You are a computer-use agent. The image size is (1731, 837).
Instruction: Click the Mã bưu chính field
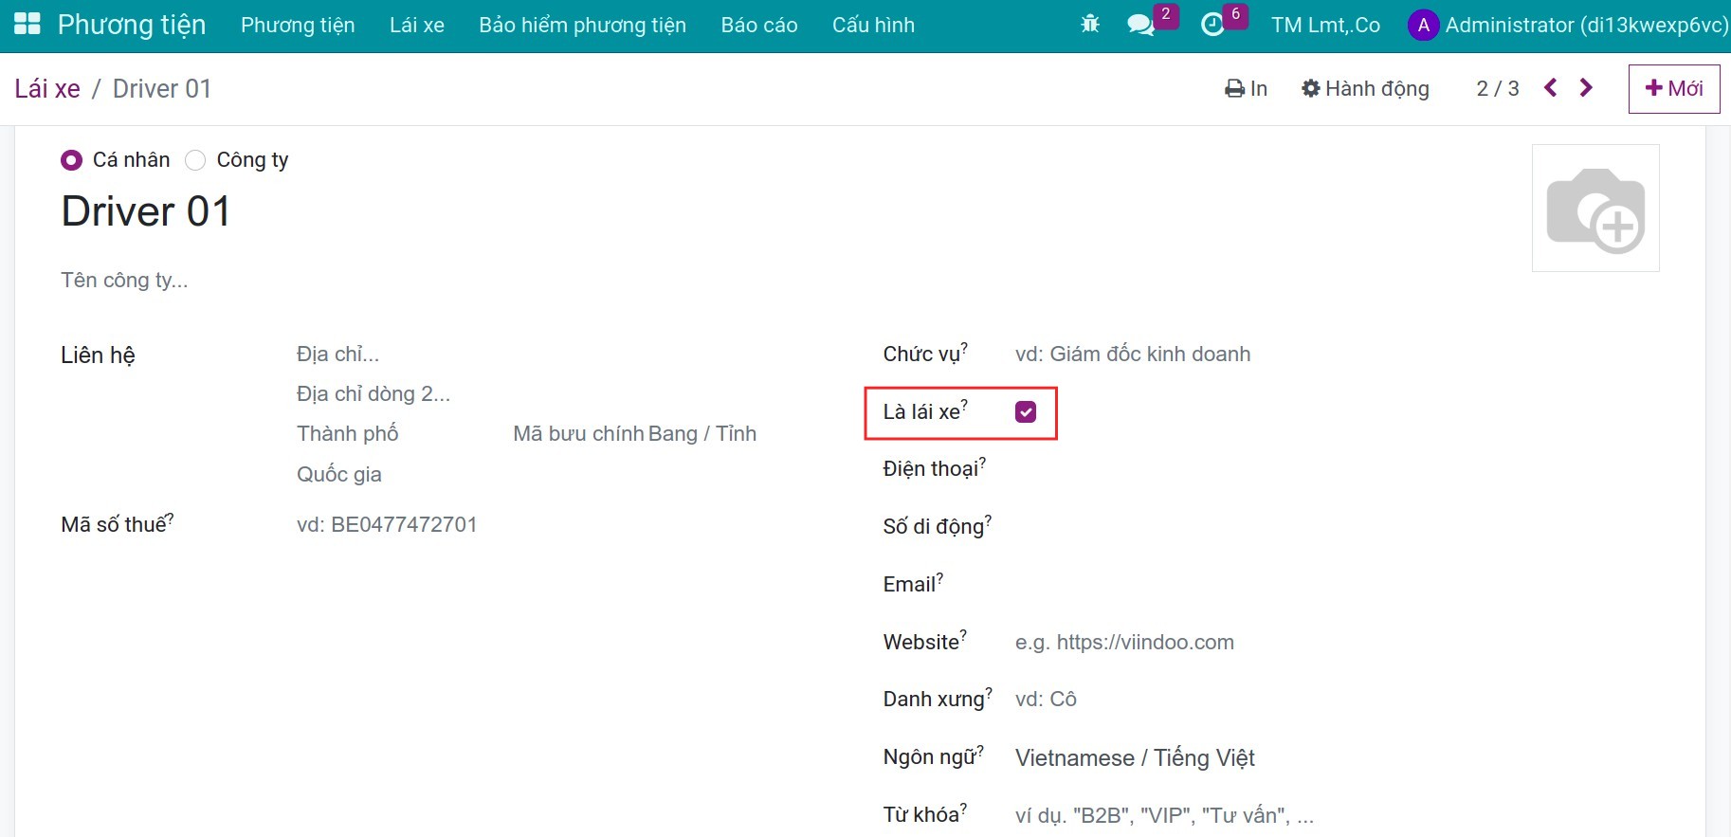579,433
